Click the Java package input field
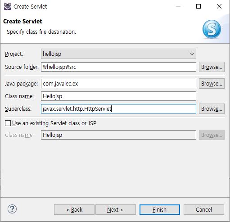 click(x=118, y=84)
